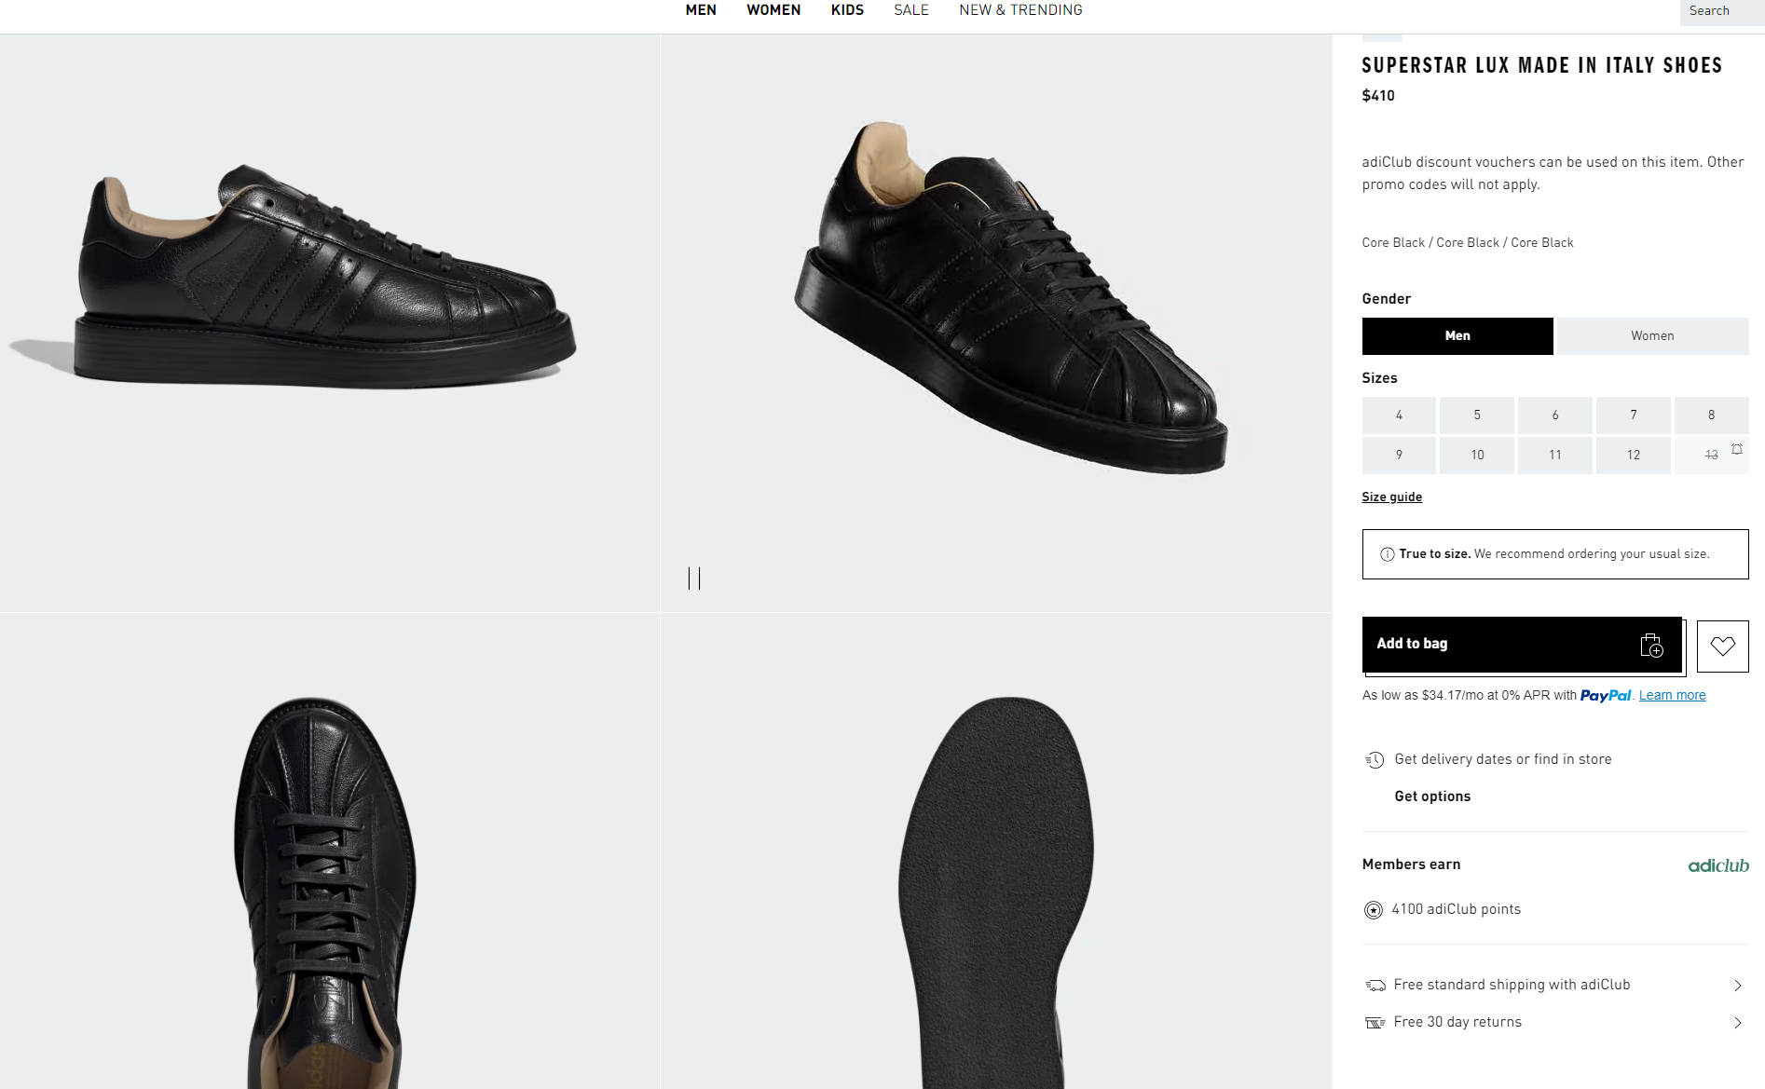Click the True to size info icon

[x=1387, y=554]
